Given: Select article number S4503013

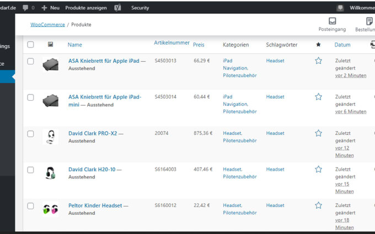Looking at the screenshot, I should [x=165, y=61].
